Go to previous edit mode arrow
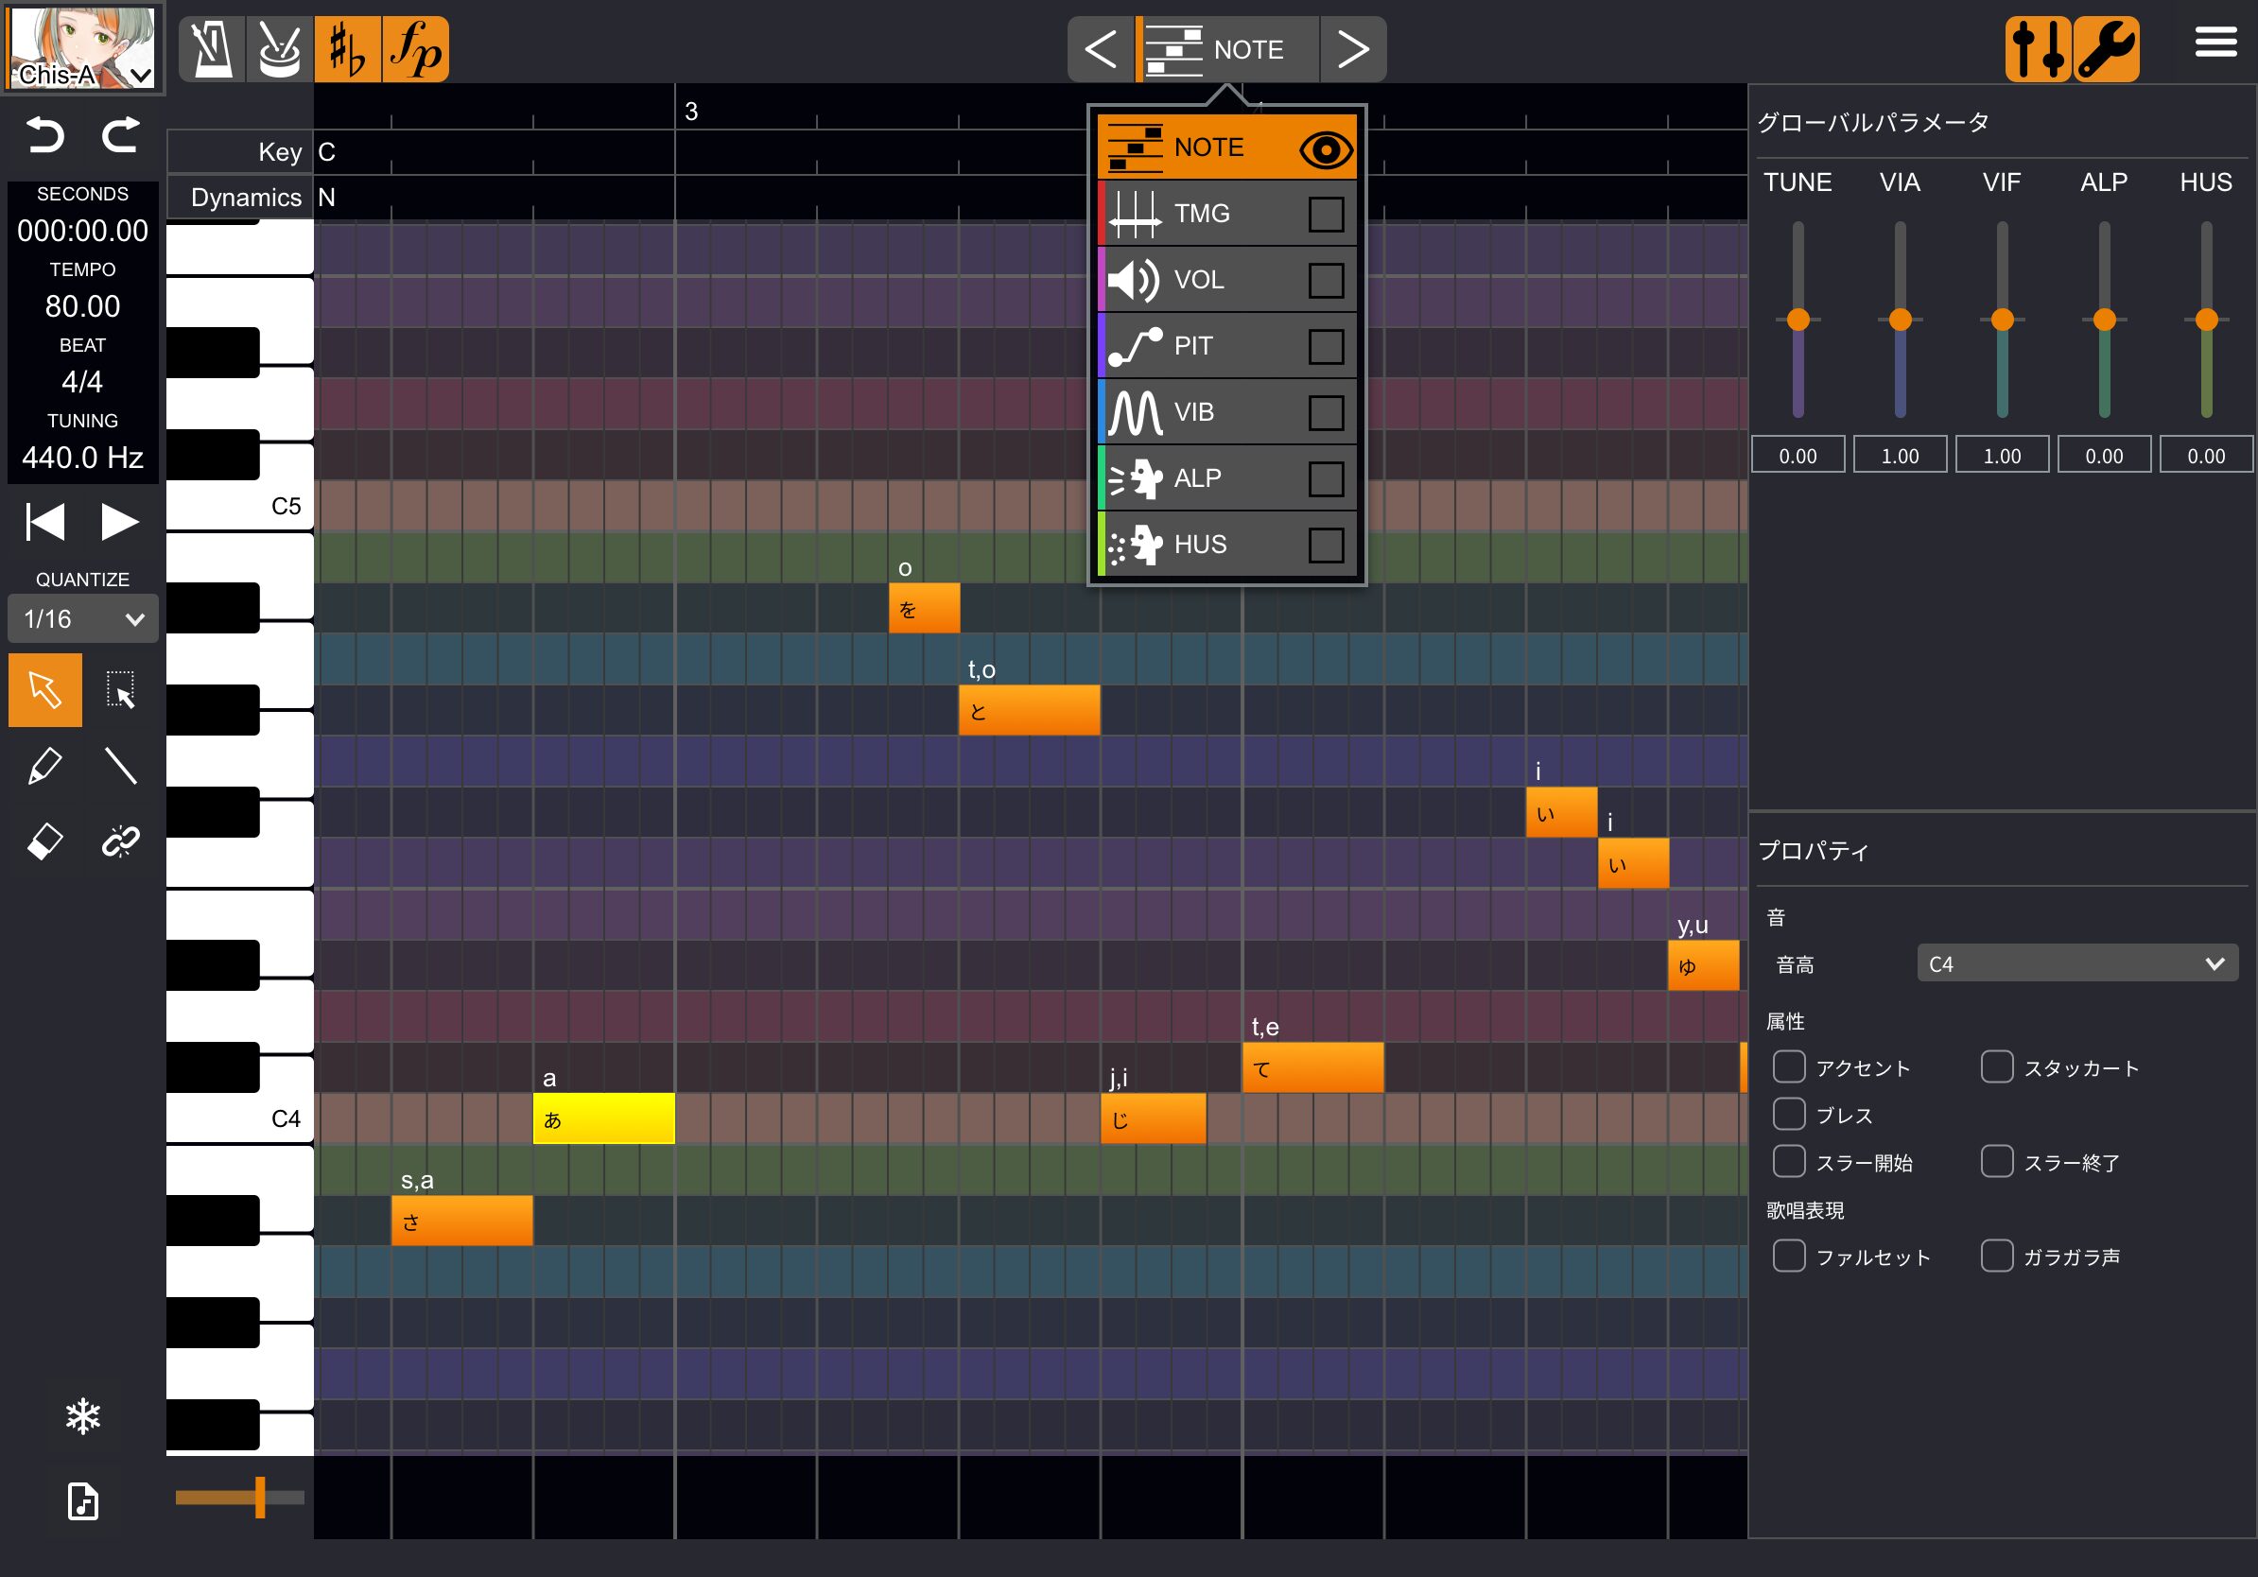2258x1577 pixels. tap(1101, 49)
